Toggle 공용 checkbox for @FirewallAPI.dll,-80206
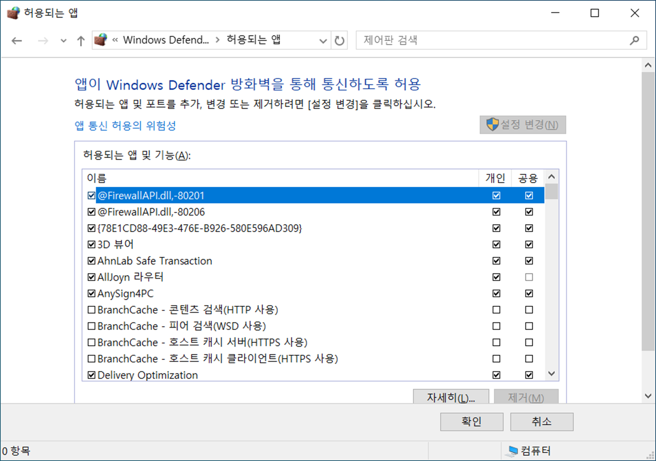Screen dimensions: 656x461 pyautogui.click(x=529, y=212)
